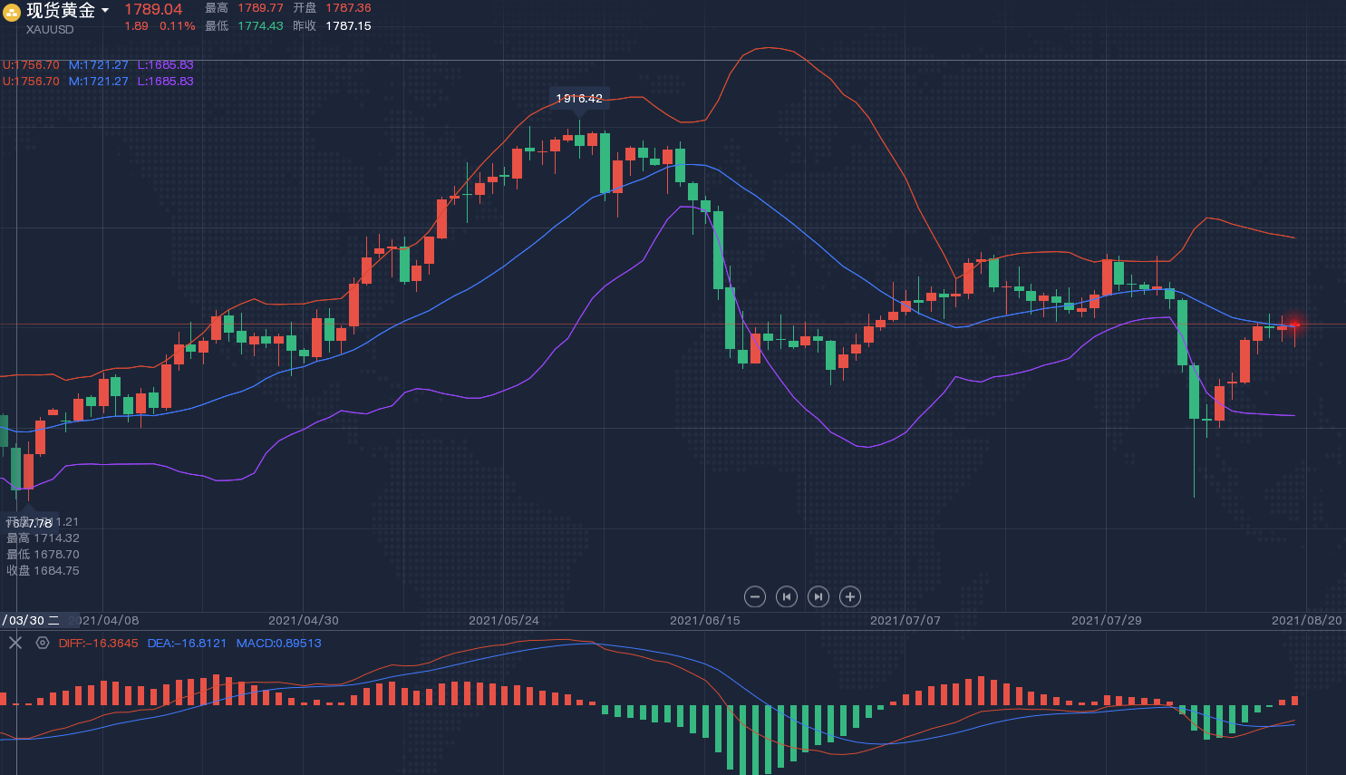Image resolution: width=1346 pixels, height=775 pixels.
Task: Click the MACD:0.89513 value label
Action: tap(278, 644)
